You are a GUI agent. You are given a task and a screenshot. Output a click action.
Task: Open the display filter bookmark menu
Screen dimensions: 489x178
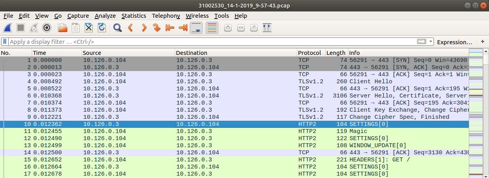pyautogui.click(x=5, y=41)
